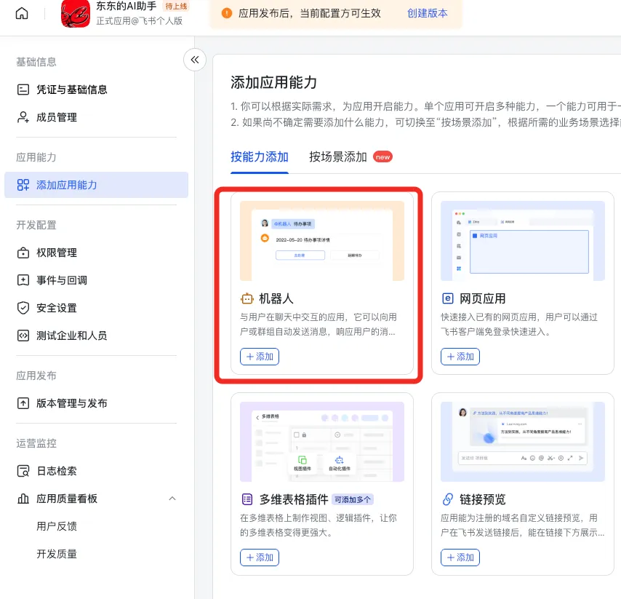Screen dimensions: 621x599
Task: Collapse the 应用质量看板 submenu chevron
Action: [172, 499]
